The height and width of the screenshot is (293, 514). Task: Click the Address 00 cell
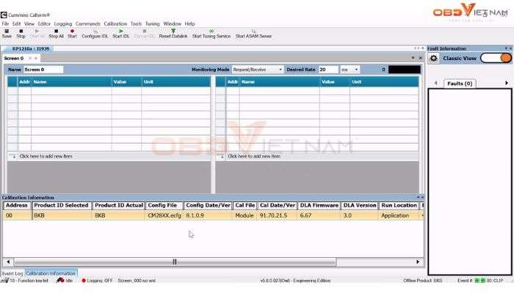tap(18, 215)
